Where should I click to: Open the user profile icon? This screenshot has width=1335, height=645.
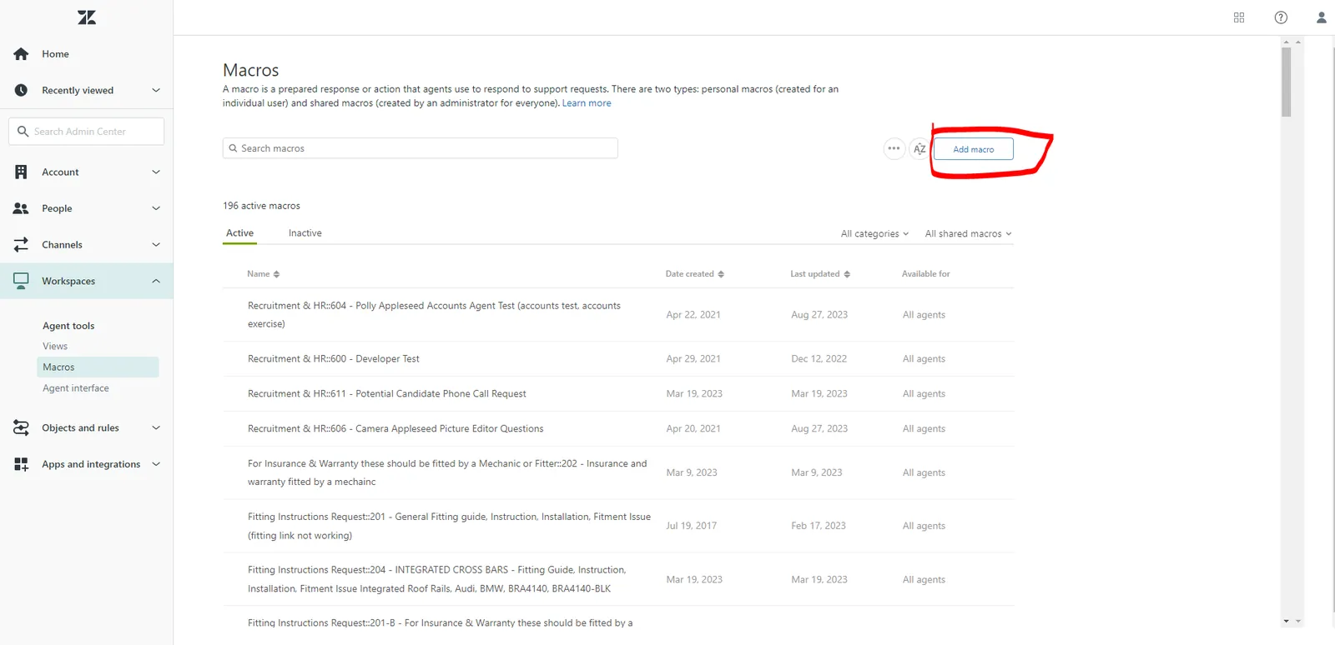pyautogui.click(x=1322, y=17)
